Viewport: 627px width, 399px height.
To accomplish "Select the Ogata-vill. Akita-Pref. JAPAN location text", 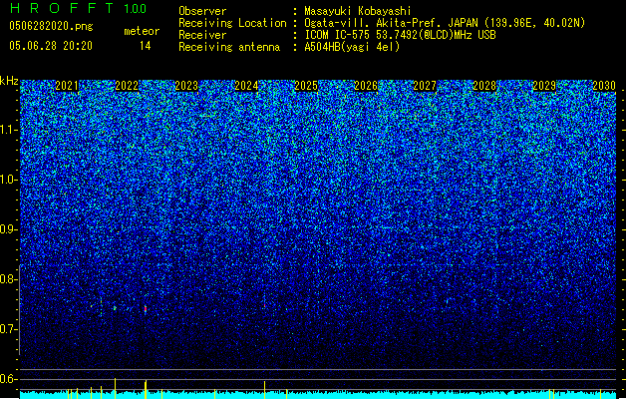I will pyautogui.click(x=445, y=23).
